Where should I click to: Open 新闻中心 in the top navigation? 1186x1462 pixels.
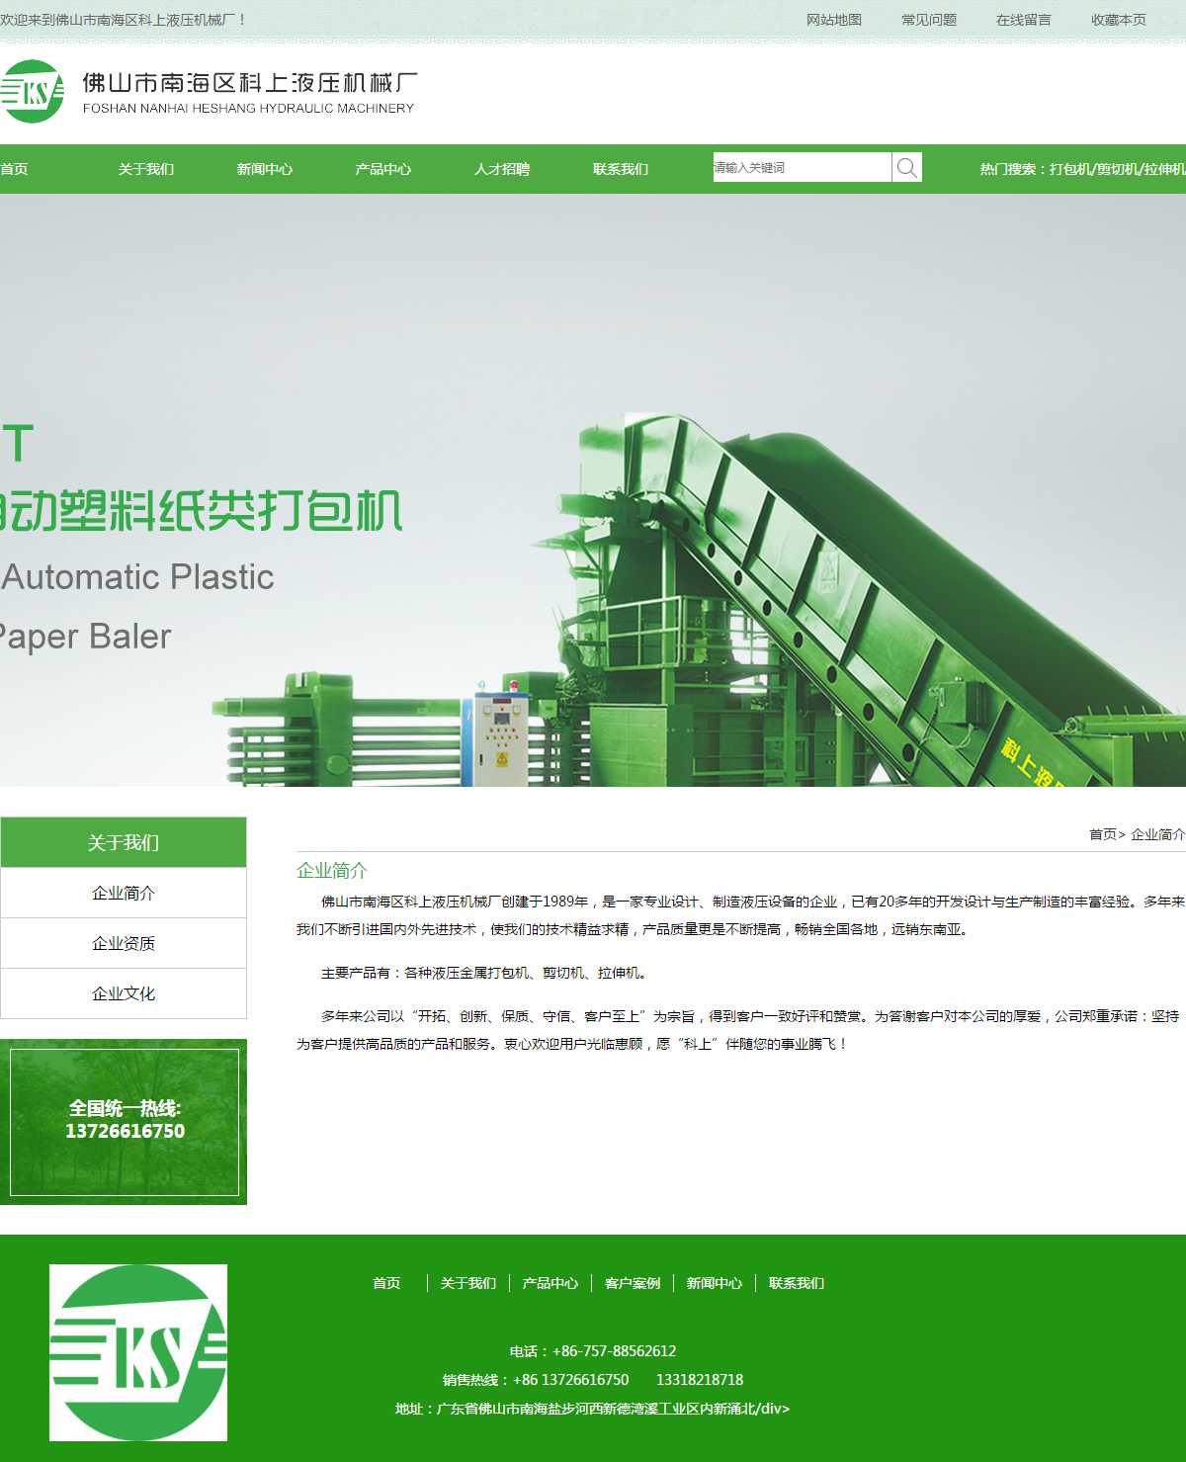click(265, 169)
